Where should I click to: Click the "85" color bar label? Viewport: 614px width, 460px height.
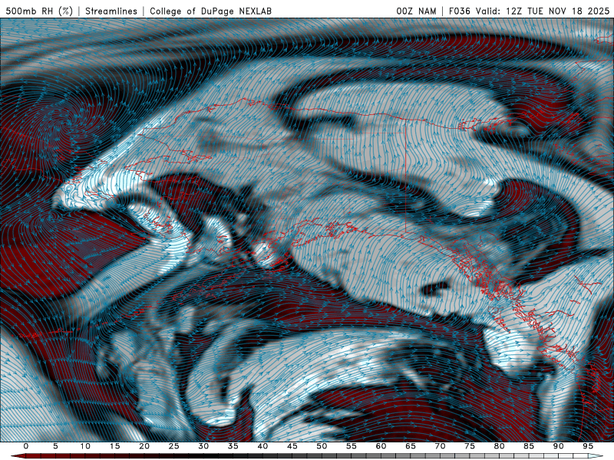(x=529, y=446)
